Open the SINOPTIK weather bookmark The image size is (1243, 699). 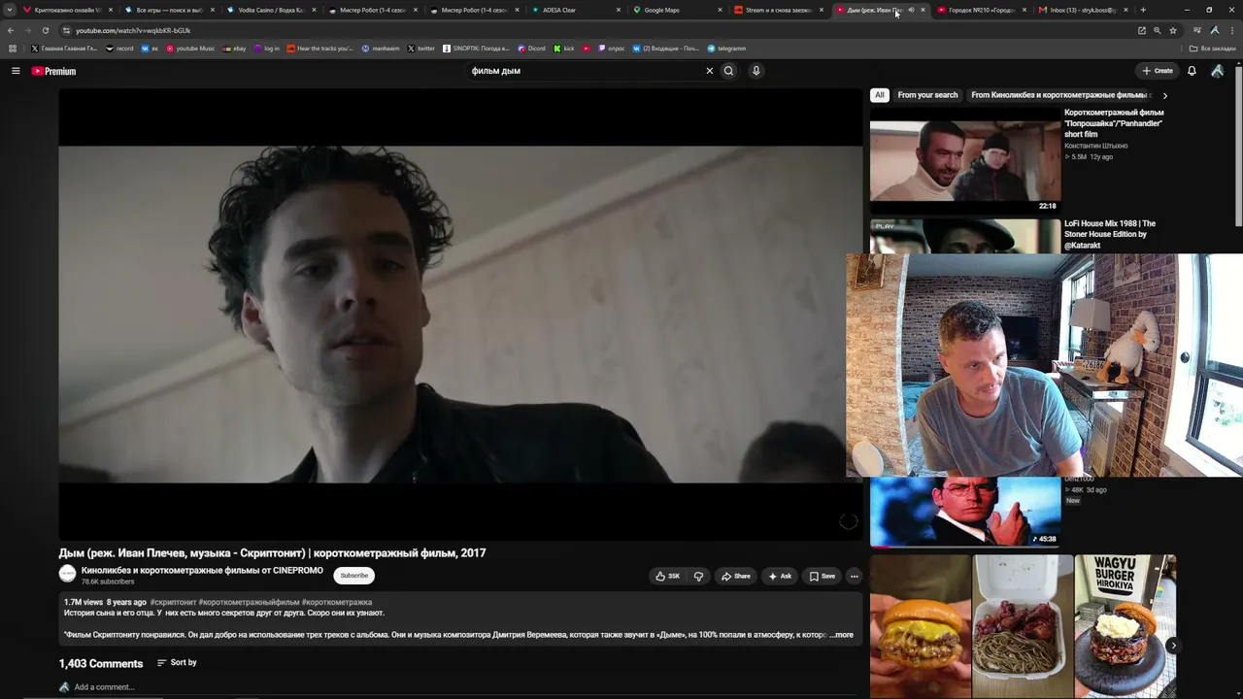(x=476, y=49)
